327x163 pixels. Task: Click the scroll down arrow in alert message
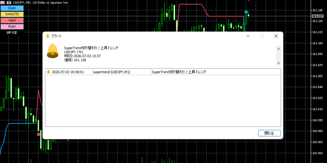point(278,63)
